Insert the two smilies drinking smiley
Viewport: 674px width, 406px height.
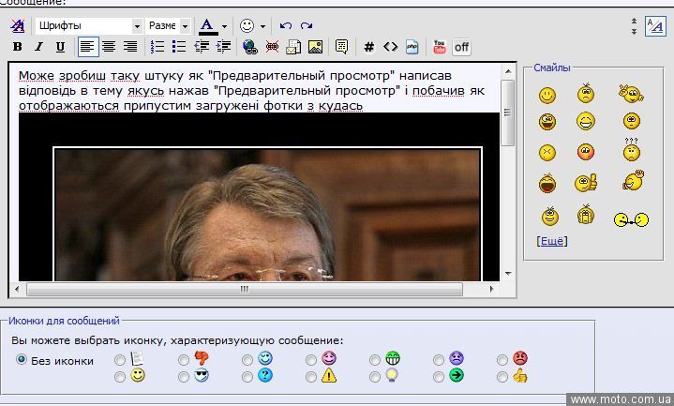631,219
